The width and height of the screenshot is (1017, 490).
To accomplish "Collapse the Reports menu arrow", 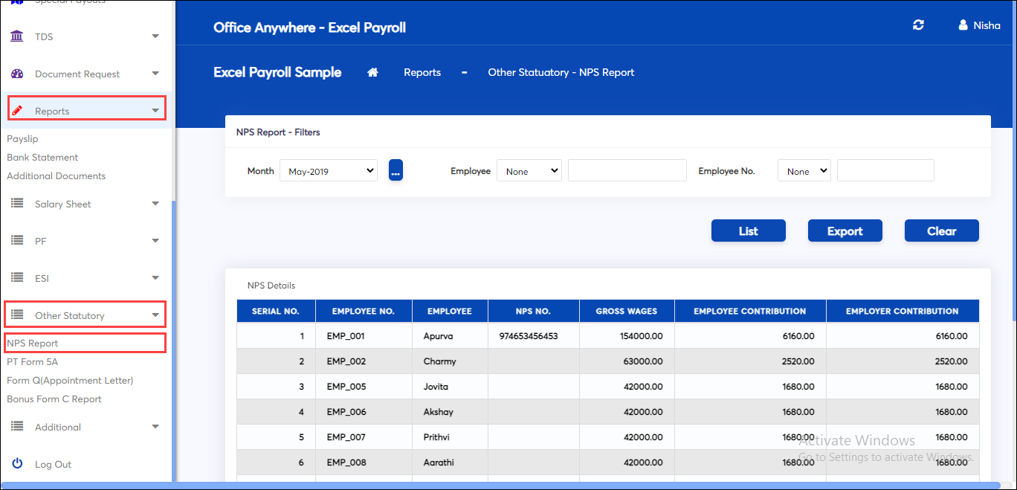I will click(x=155, y=110).
